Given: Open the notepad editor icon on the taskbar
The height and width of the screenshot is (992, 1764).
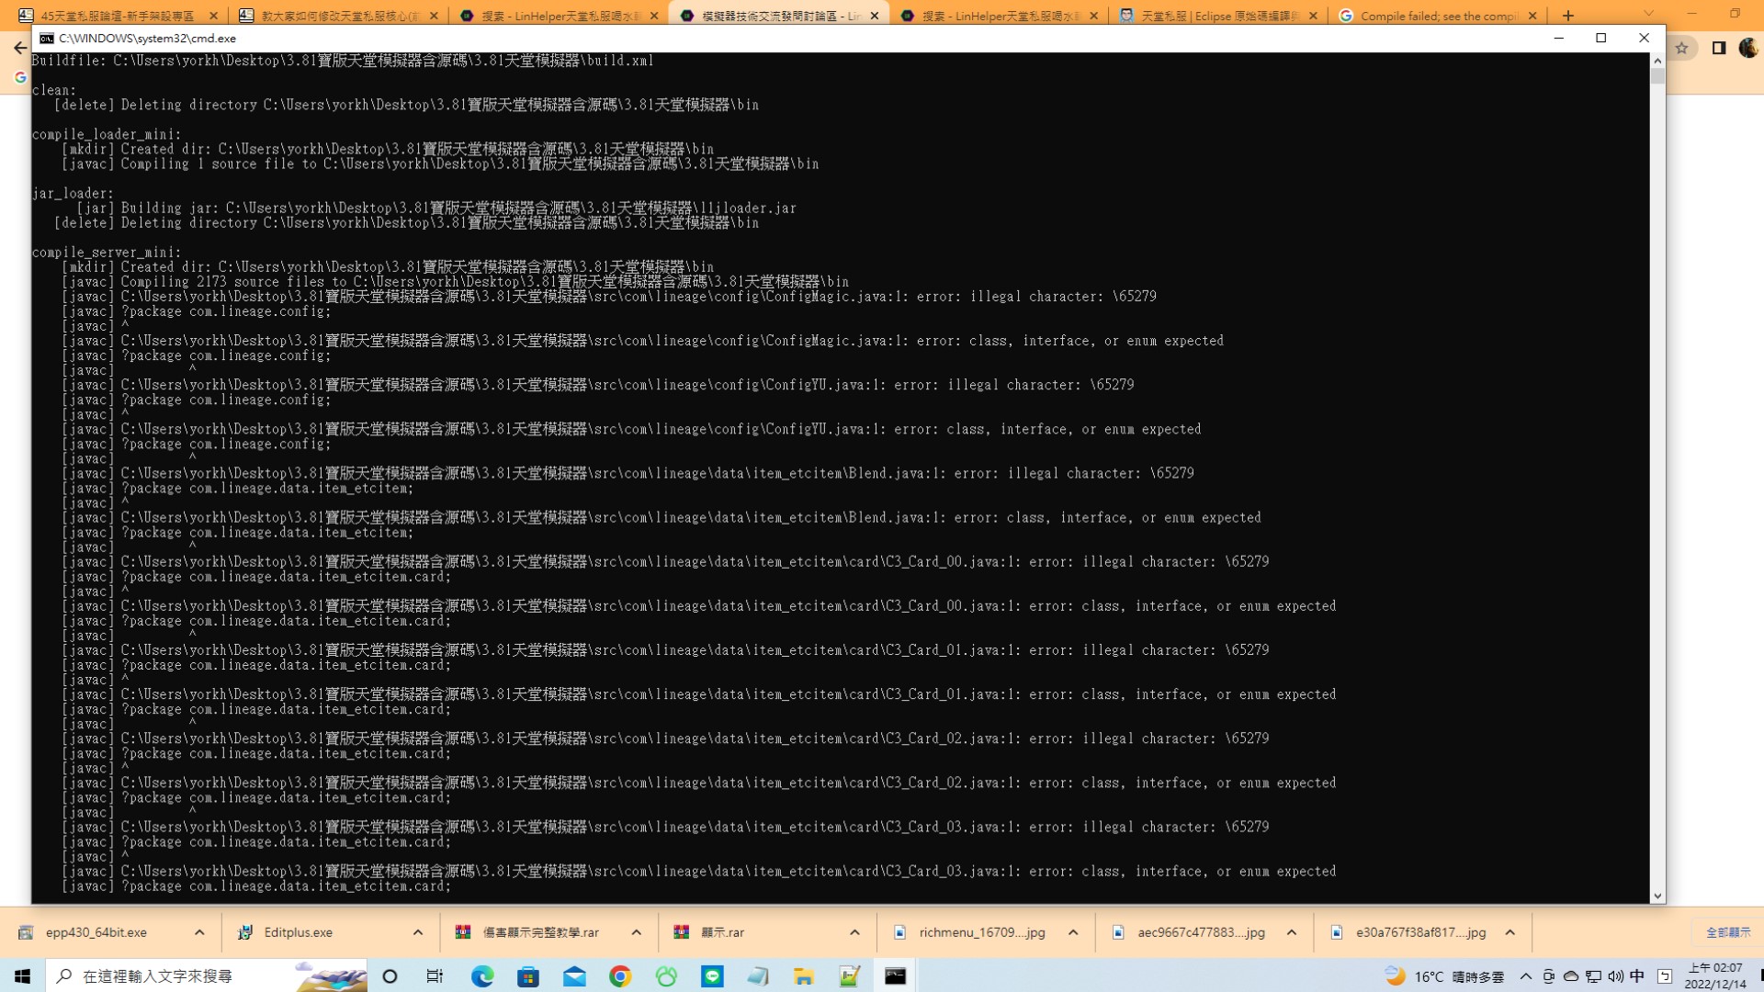Looking at the screenshot, I should pos(850,976).
